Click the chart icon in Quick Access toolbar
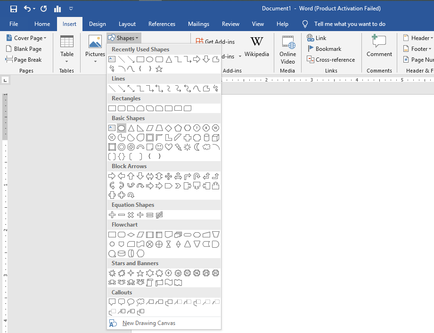The image size is (434, 333). pos(57,9)
